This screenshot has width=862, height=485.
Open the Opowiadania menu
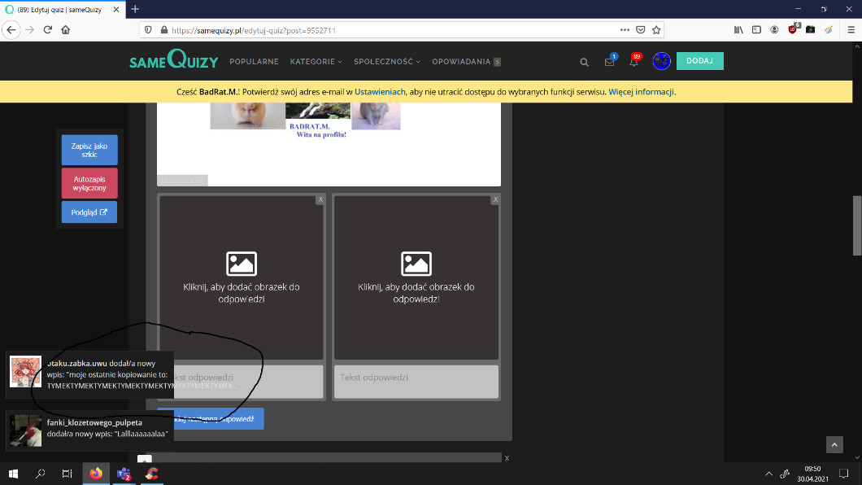(465, 62)
